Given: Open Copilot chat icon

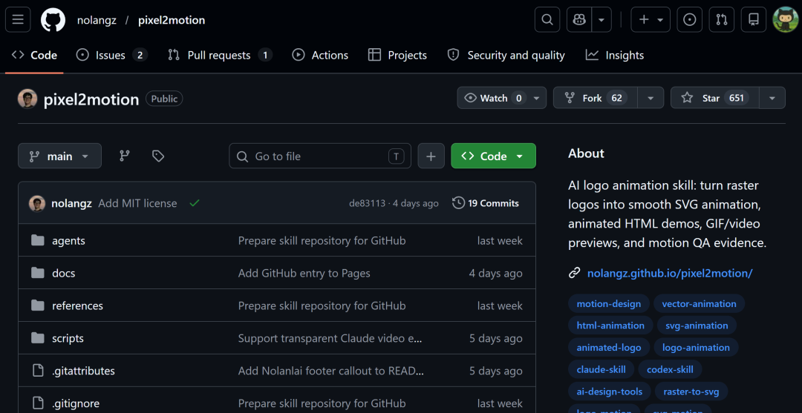Looking at the screenshot, I should tap(579, 20).
